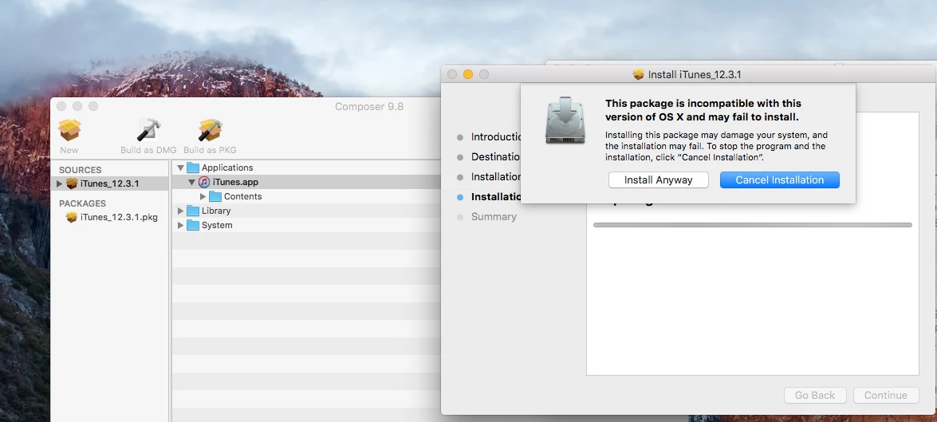The image size is (937, 422).
Task: Click the Applications label in file tree
Action: tap(227, 168)
